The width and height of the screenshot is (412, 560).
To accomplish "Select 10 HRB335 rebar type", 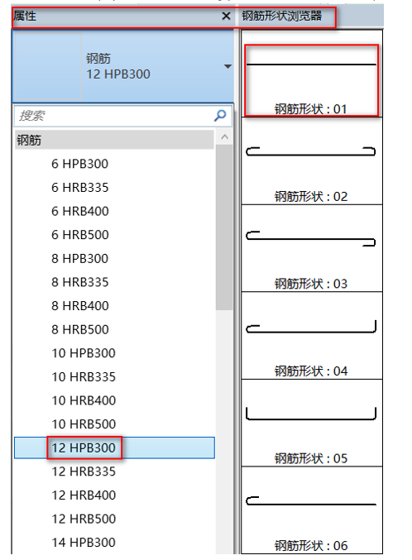I will click(x=84, y=377).
